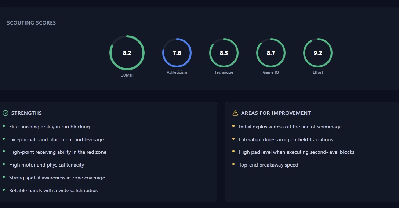399x208 pixels.
Task: Click 'Lateral quickness in open-field transitions' item
Action: pyautogui.click(x=286, y=139)
